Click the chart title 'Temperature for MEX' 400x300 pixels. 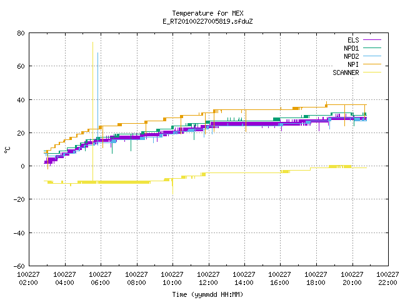tap(207, 13)
